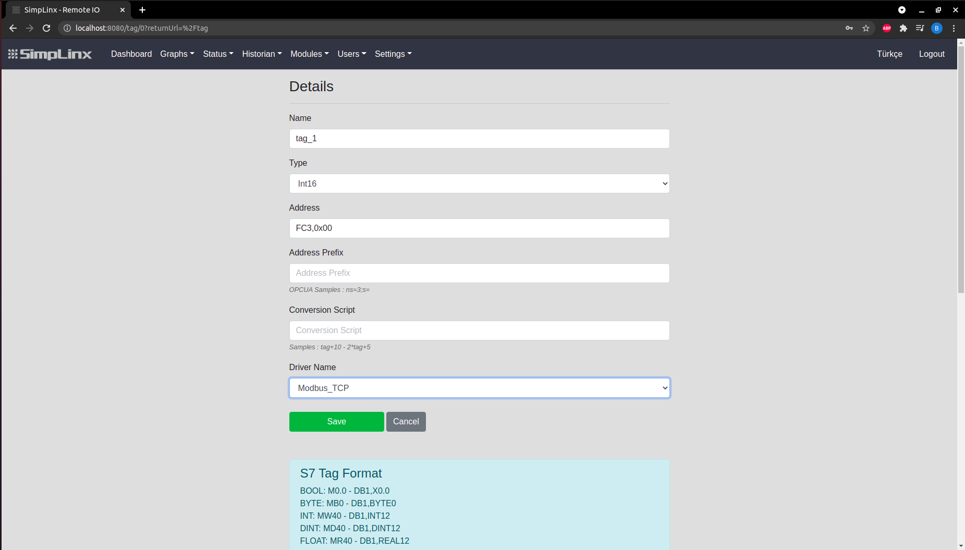The height and width of the screenshot is (550, 965).
Task: Open the Historian menu
Action: [x=262, y=54]
